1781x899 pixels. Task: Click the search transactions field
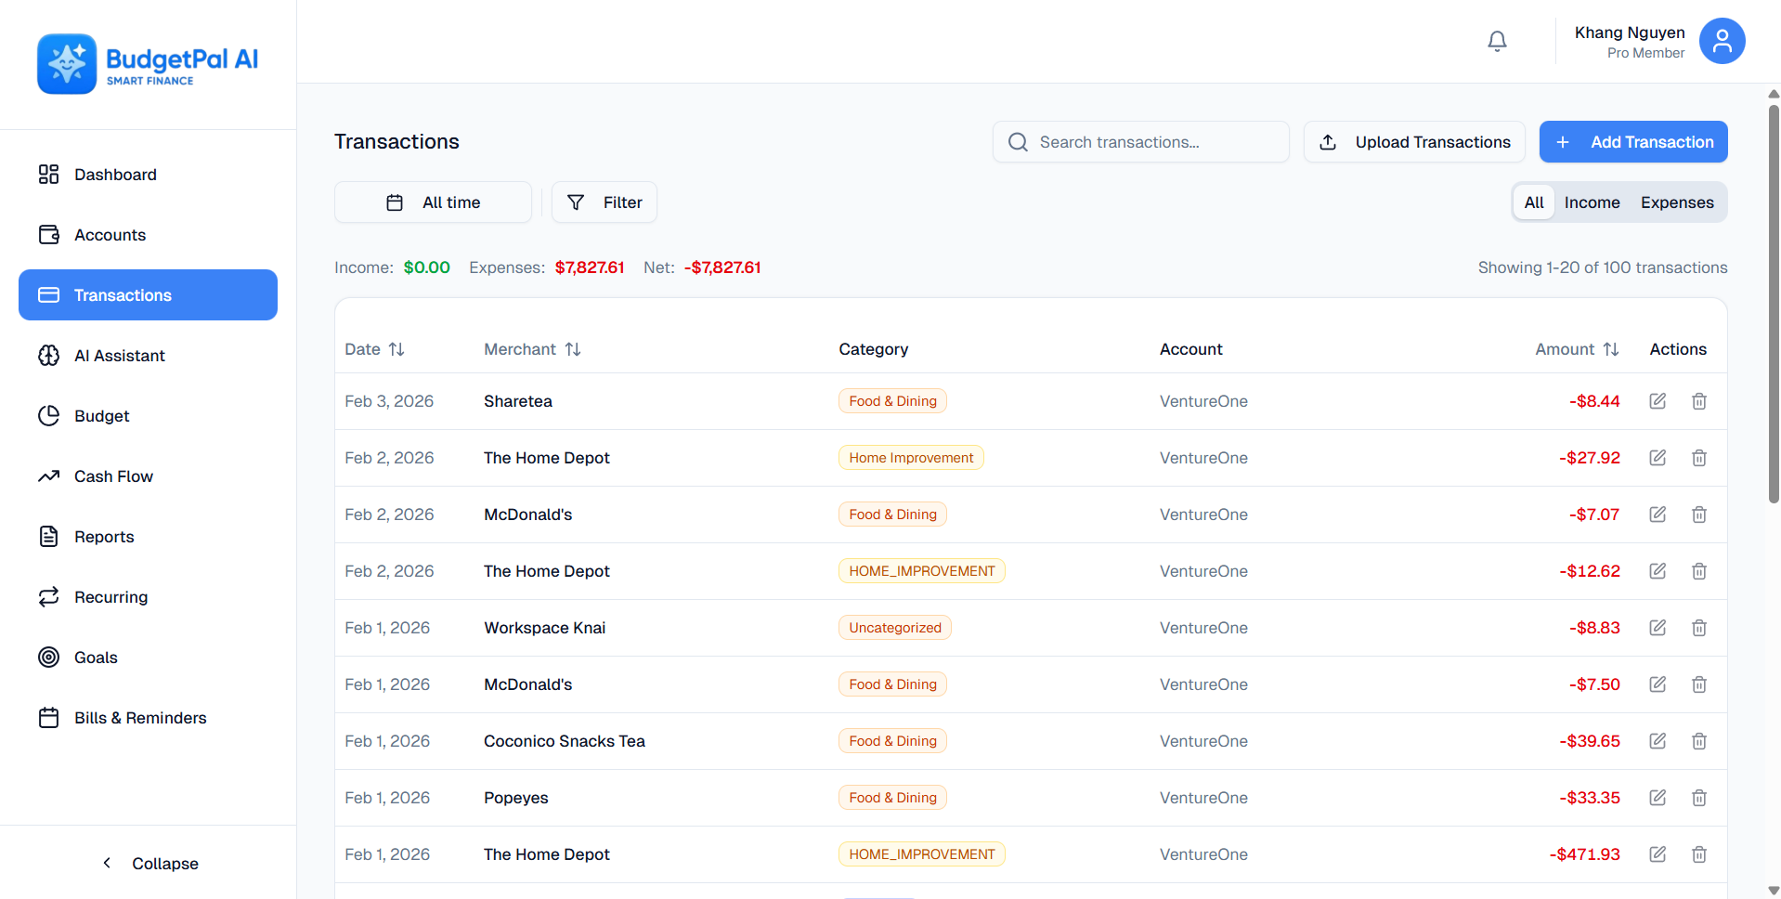click(x=1140, y=141)
